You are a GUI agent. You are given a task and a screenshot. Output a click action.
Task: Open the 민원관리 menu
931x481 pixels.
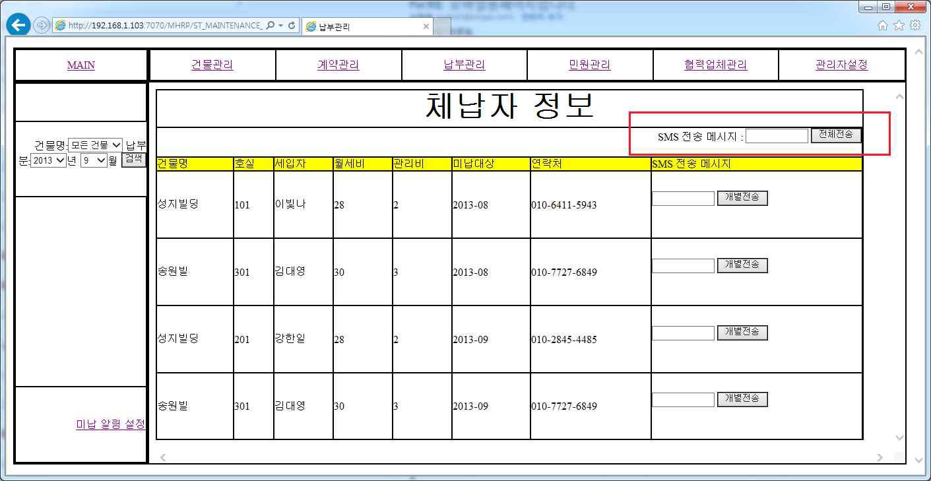tap(590, 65)
